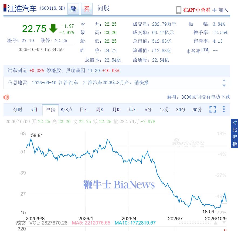Switch to 5日 chart tab
This screenshot has width=238, height=231.
(34, 110)
